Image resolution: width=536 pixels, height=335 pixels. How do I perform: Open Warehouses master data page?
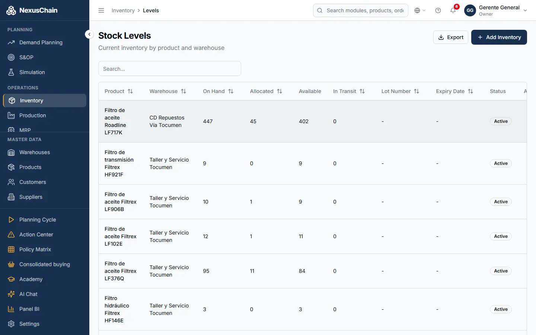pos(45,152)
